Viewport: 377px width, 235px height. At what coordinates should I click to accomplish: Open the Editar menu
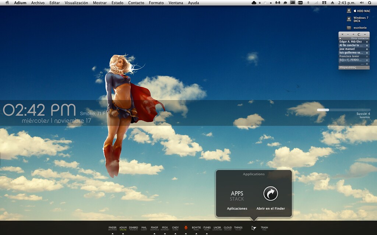pos(54,3)
